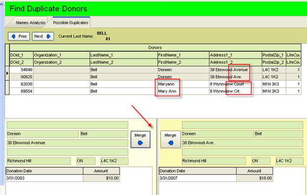Click the Merge right double-arrow button
Image resolution: width=307 pixels, height=195 pixels.
click(140, 139)
